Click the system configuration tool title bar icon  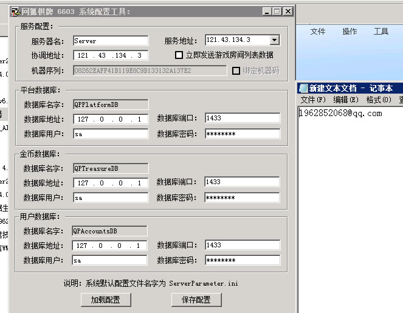point(15,12)
